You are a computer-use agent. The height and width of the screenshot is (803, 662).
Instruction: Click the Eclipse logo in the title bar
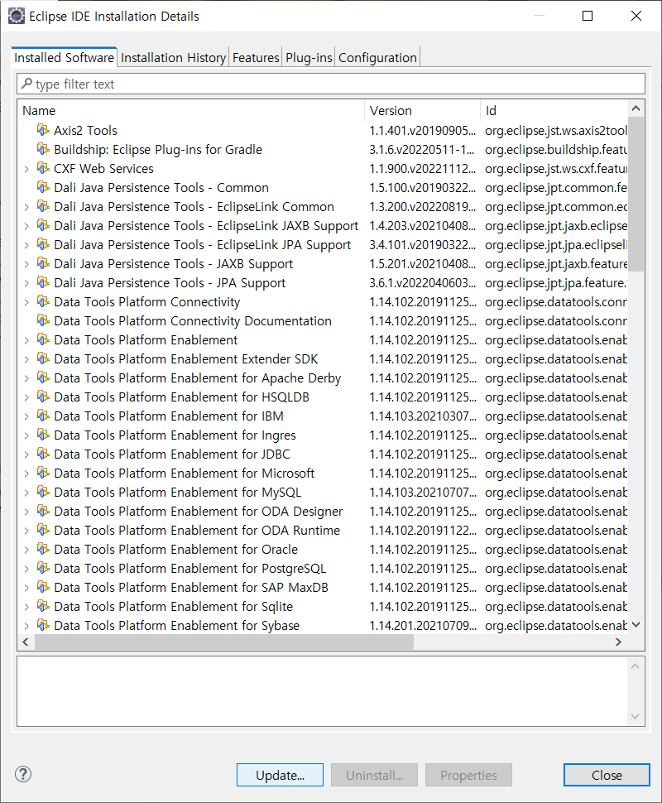point(17,15)
